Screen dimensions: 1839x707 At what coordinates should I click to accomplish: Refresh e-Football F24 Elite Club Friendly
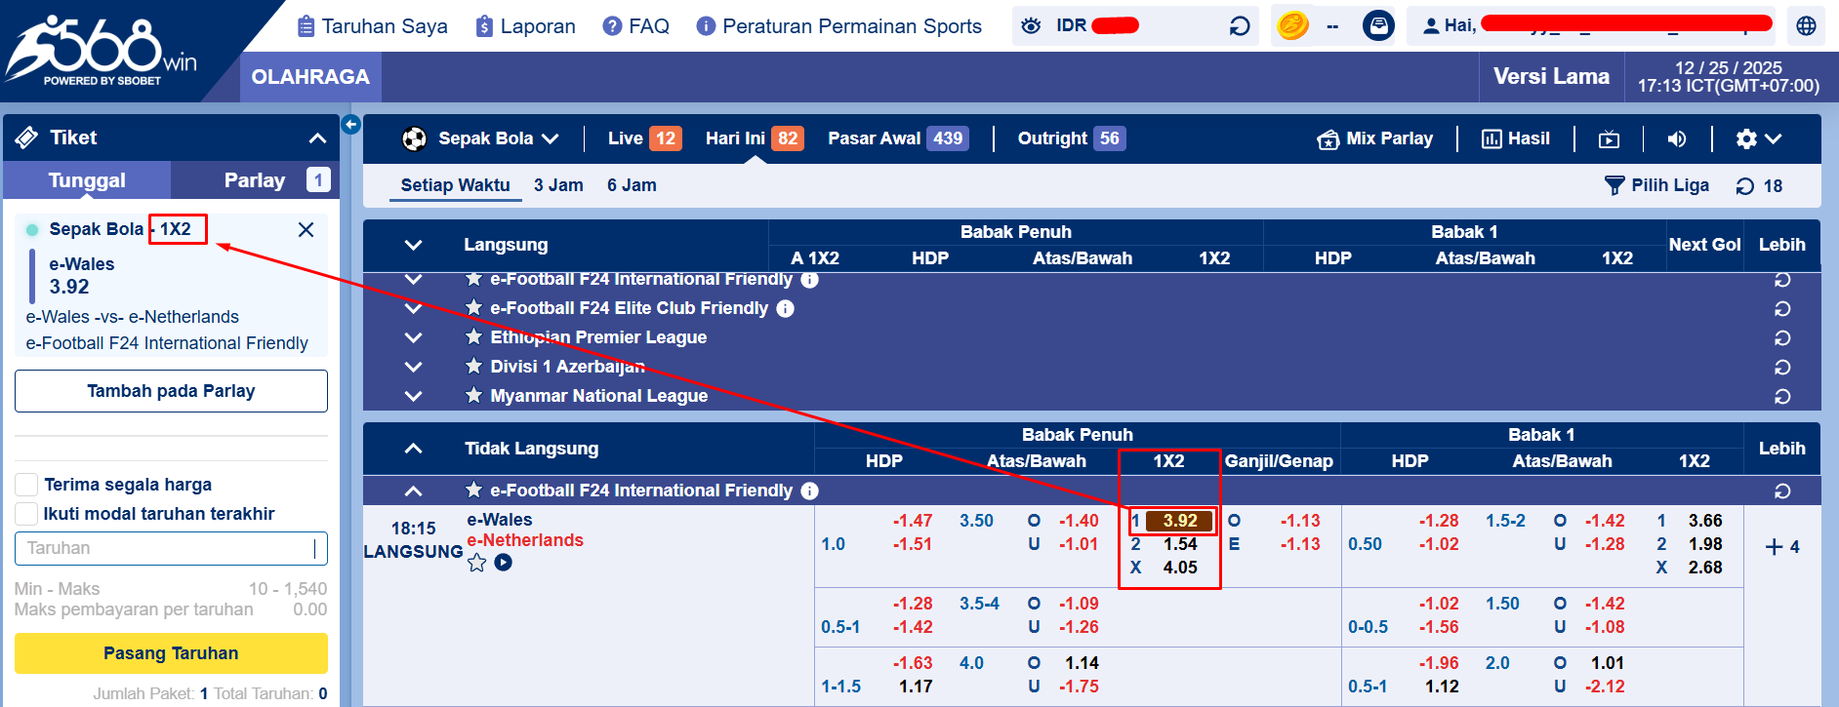click(x=1782, y=309)
